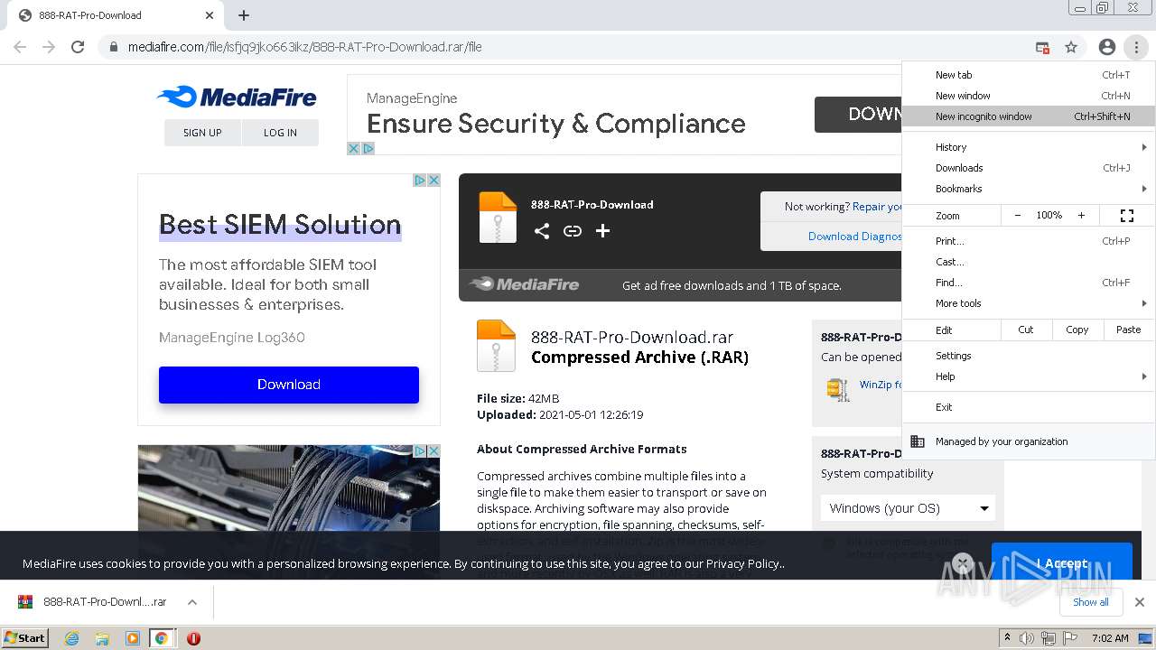Choose New incognito window
Image resolution: width=1156 pixels, height=650 pixels.
[x=1028, y=116]
